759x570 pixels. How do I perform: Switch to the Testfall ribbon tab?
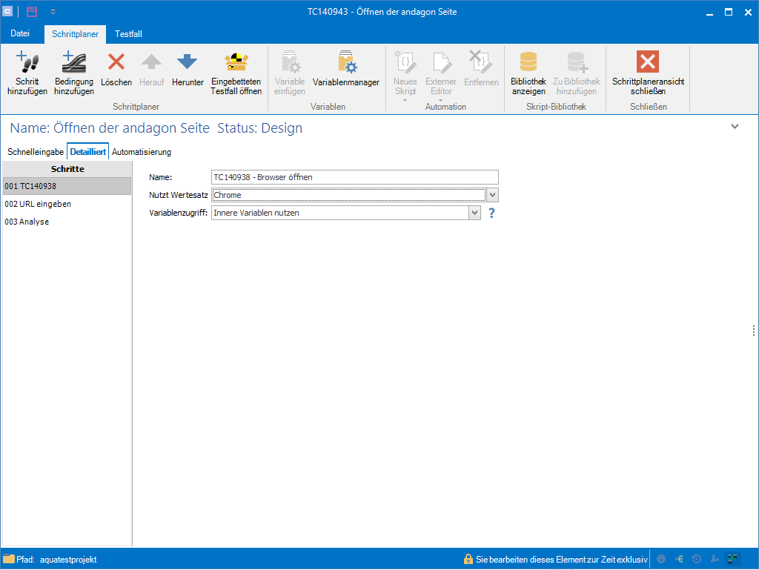128,34
